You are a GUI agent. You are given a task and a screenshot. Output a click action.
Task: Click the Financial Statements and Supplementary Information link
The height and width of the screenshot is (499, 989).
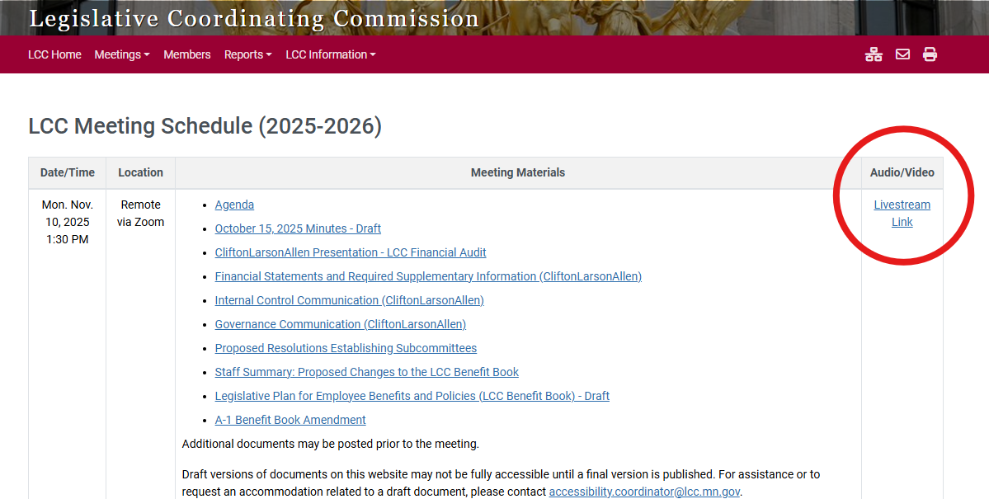(x=428, y=275)
